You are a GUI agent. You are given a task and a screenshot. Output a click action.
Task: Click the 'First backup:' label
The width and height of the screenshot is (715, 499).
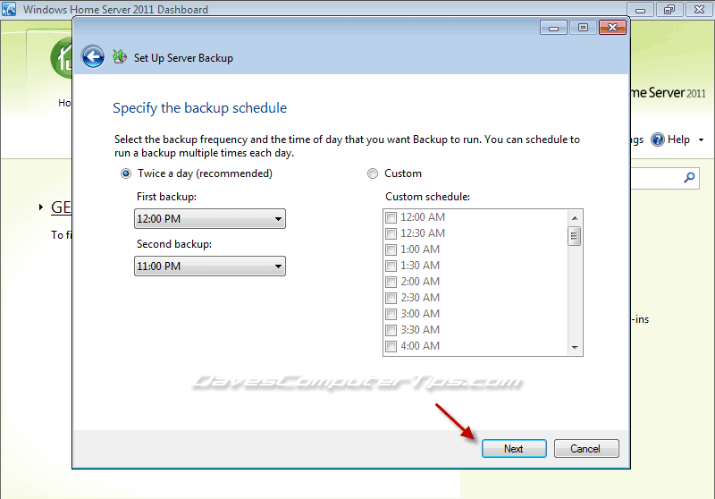pos(166,197)
